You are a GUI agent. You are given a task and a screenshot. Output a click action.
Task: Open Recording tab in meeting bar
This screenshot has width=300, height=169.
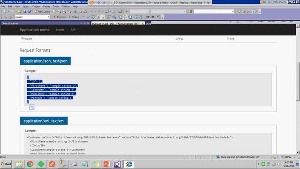pos(196,3)
